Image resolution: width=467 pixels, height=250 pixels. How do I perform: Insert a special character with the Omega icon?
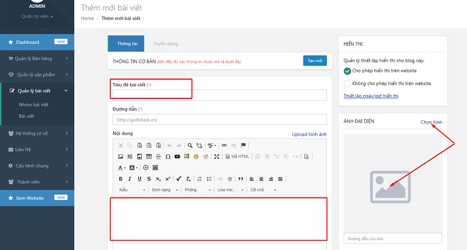168,157
